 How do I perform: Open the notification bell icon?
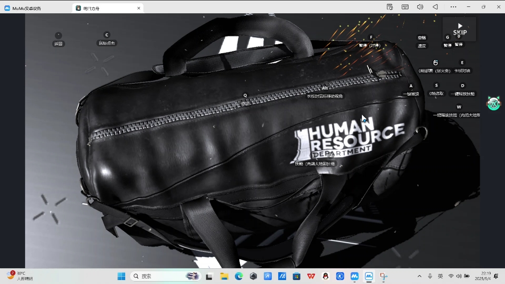(496, 276)
